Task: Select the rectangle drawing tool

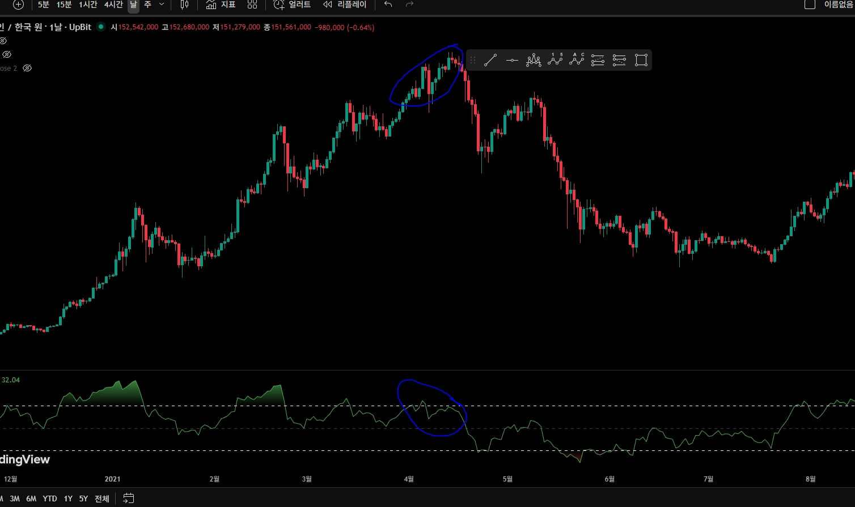Action: click(641, 60)
